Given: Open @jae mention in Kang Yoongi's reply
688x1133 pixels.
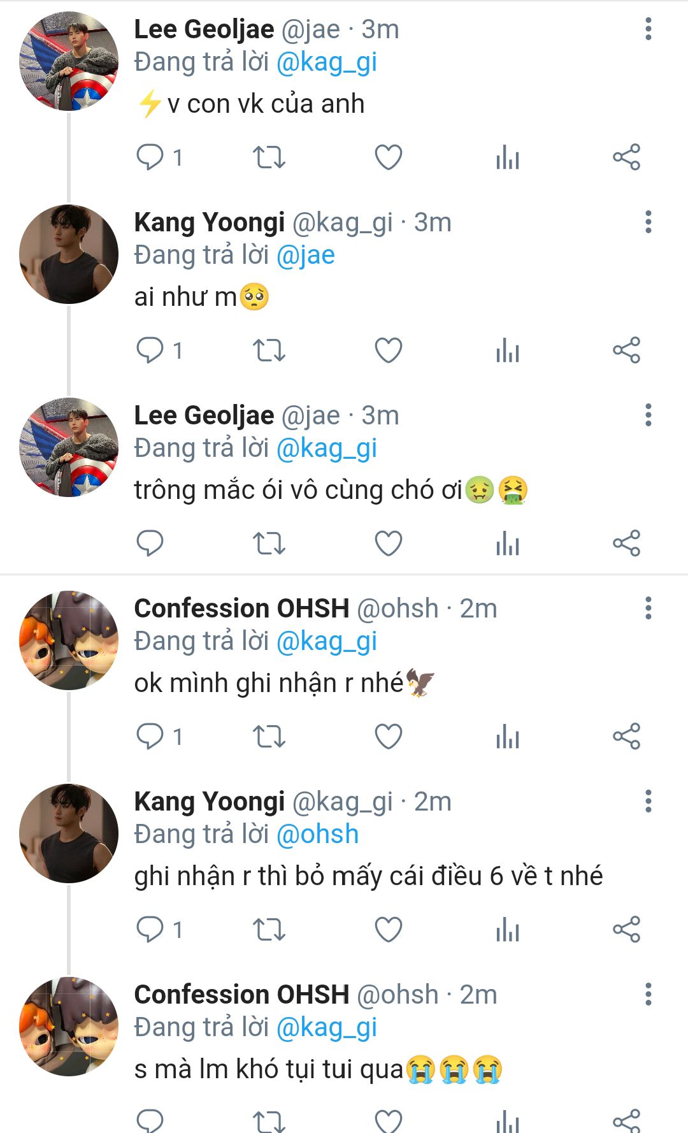Looking at the screenshot, I should click(305, 256).
